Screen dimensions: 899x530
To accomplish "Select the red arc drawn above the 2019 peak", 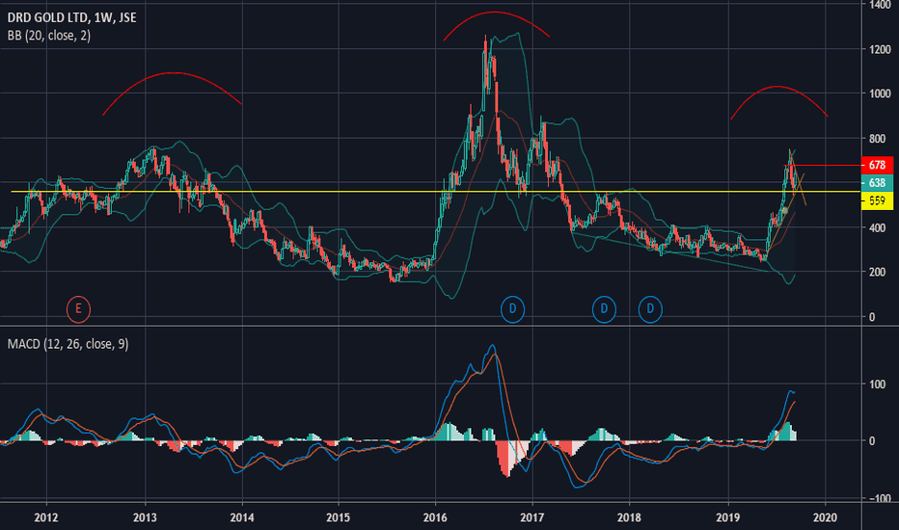I will point(778,87).
